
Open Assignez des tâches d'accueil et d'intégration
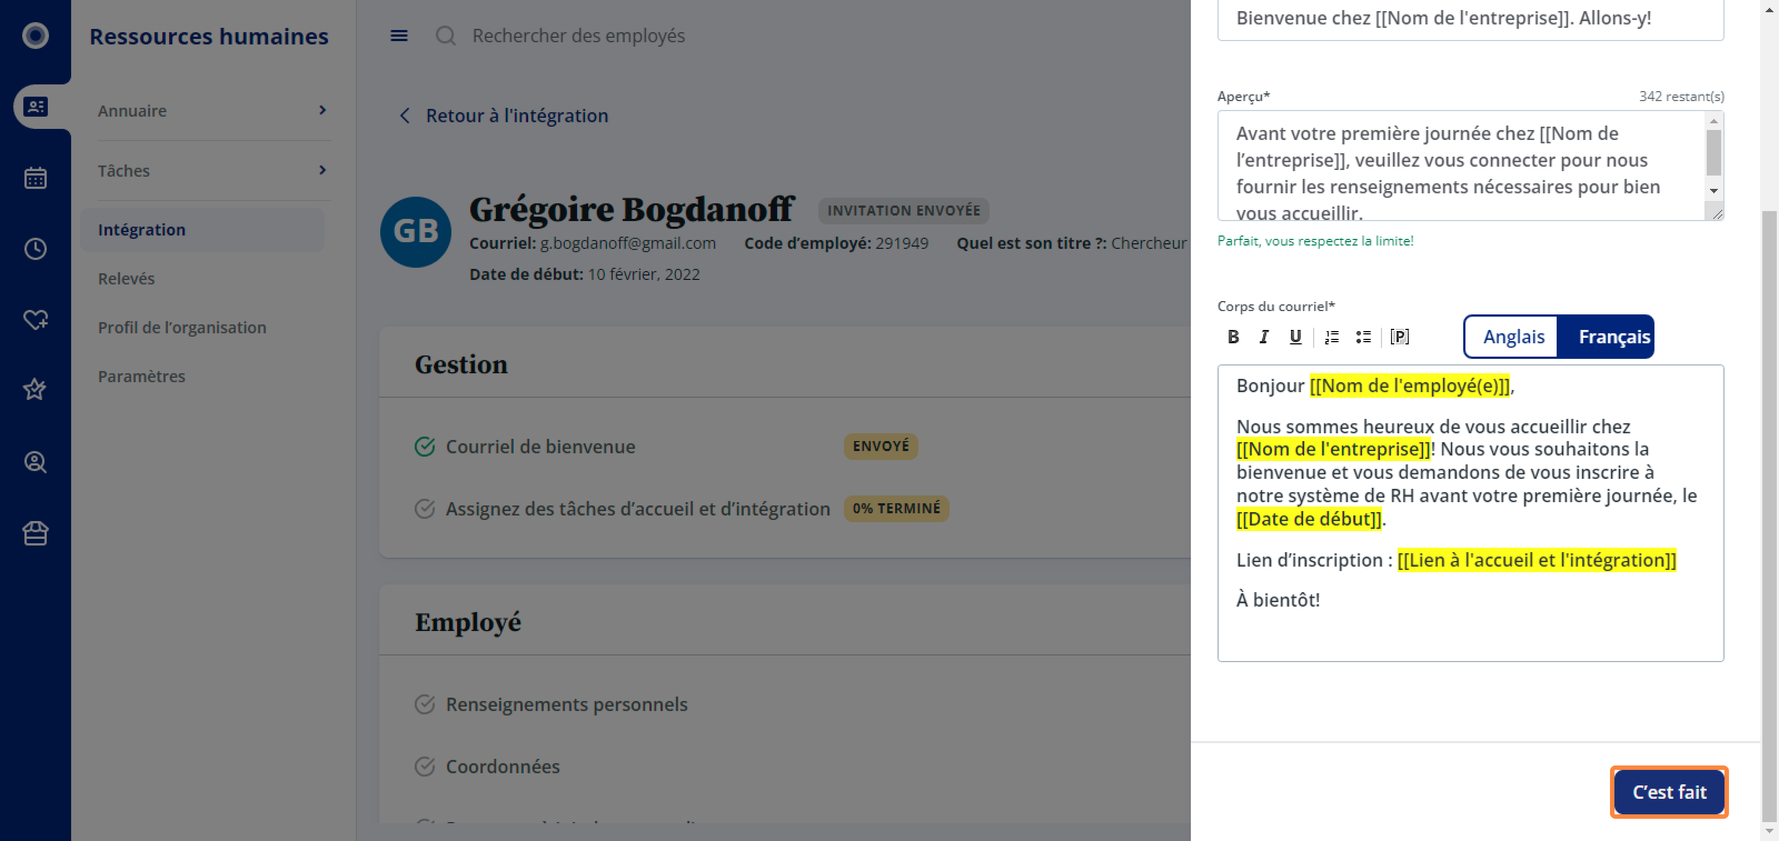pos(638,508)
